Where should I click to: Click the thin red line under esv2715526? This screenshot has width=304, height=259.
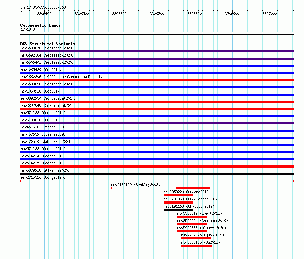tap(157, 181)
